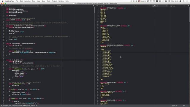Click the DATA1_DEFAULT_JSON constant name

(113, 26)
